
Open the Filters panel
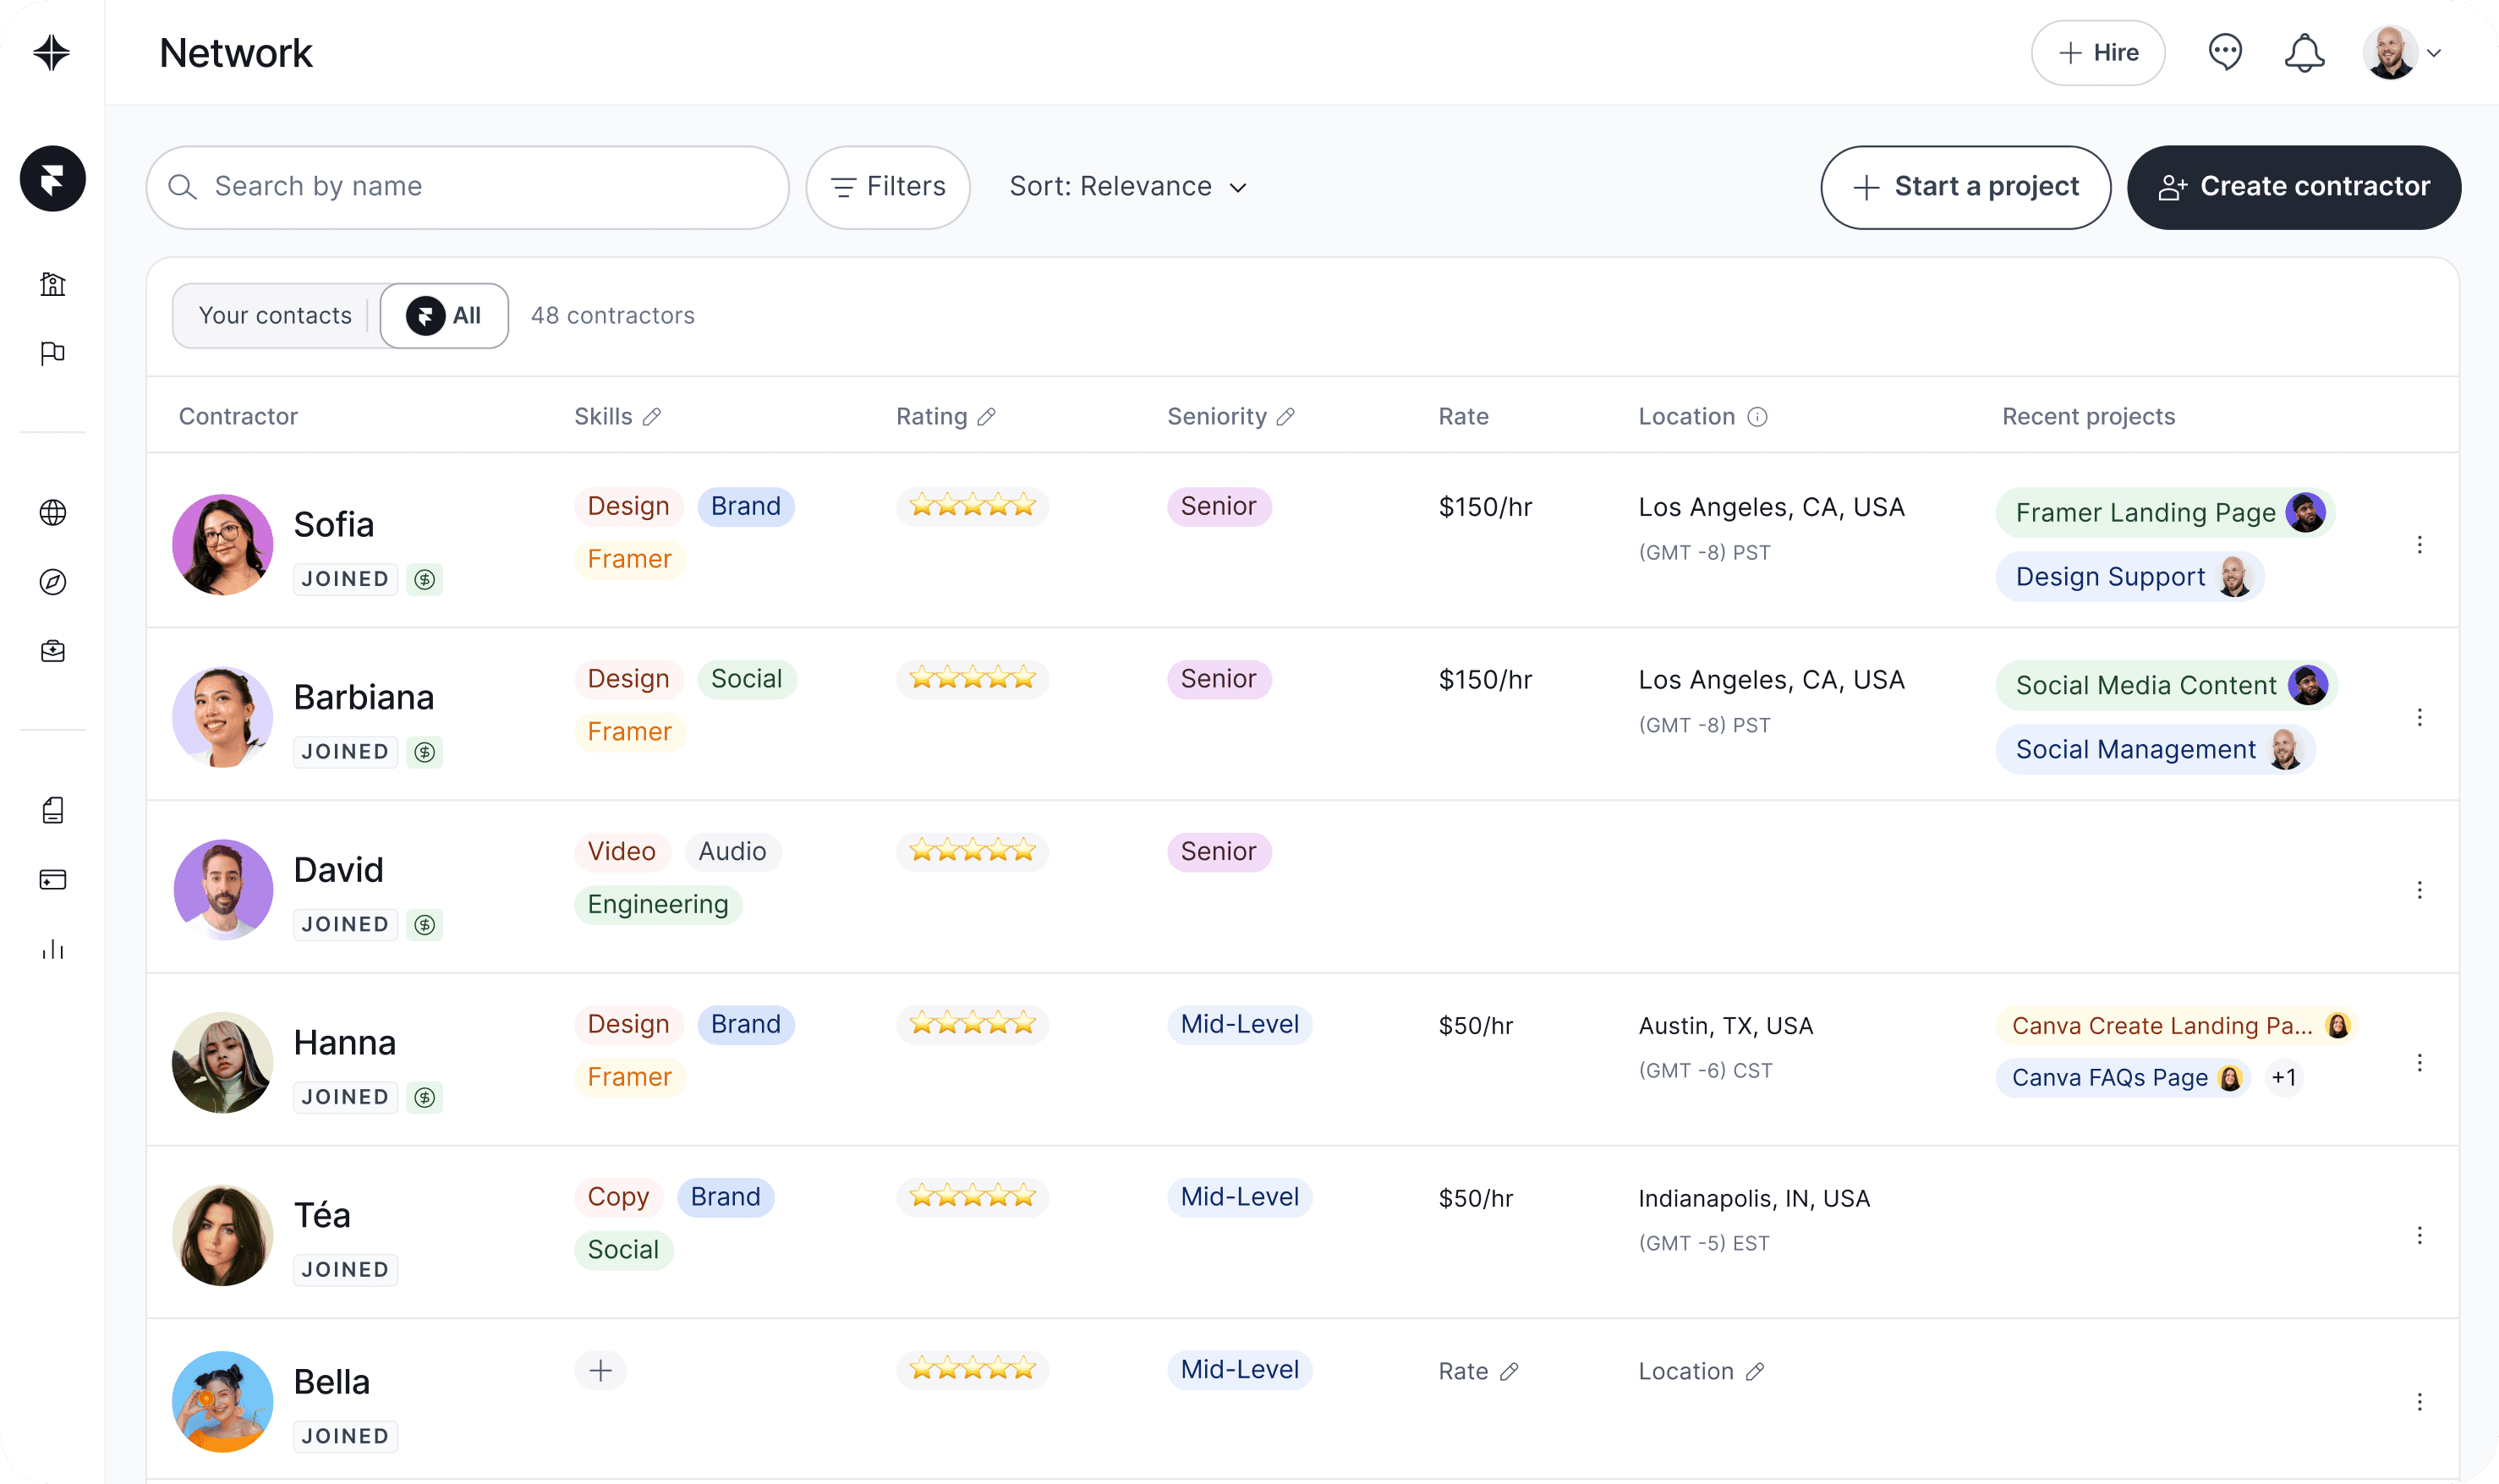click(x=888, y=187)
